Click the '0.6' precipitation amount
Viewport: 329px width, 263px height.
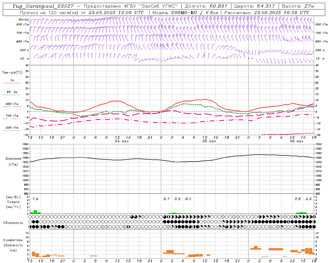point(298,199)
